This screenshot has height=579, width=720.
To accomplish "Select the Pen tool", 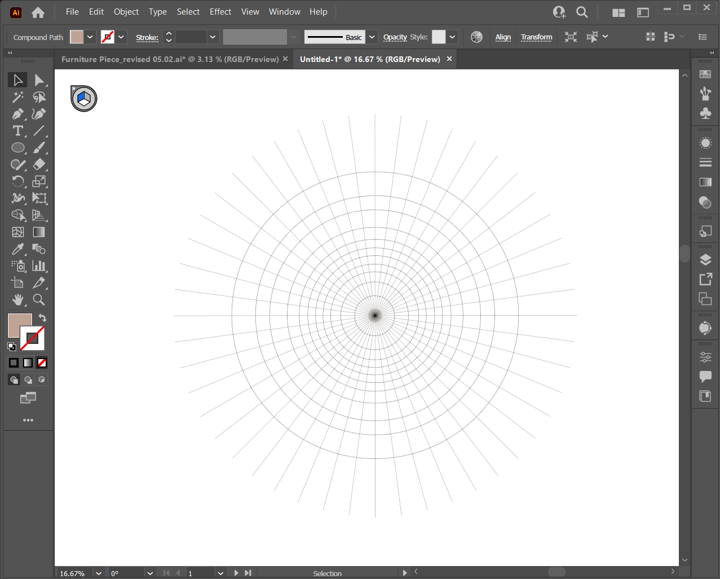I will [x=18, y=114].
